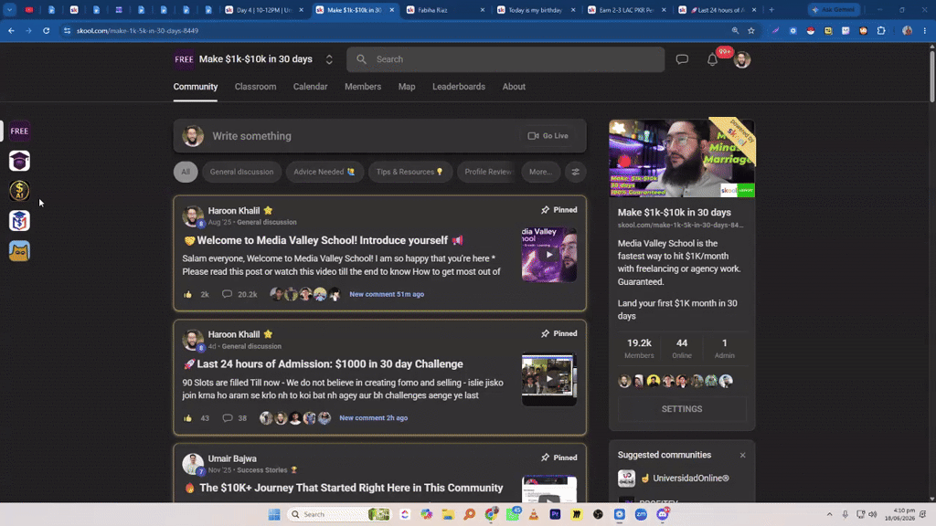Open the post filter settings icon
Image resolution: width=936 pixels, height=526 pixels.
tap(576, 172)
